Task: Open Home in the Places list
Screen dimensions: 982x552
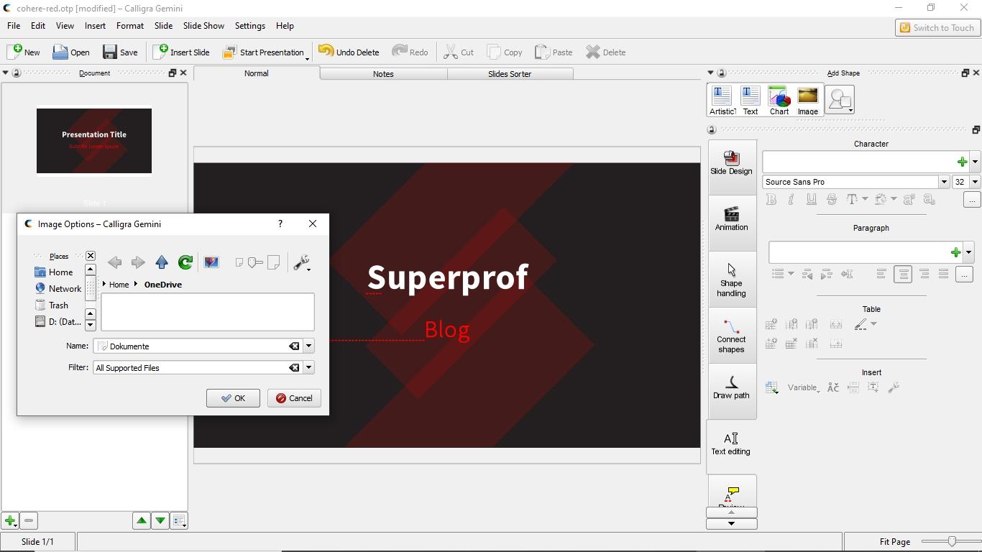Action: tap(54, 272)
